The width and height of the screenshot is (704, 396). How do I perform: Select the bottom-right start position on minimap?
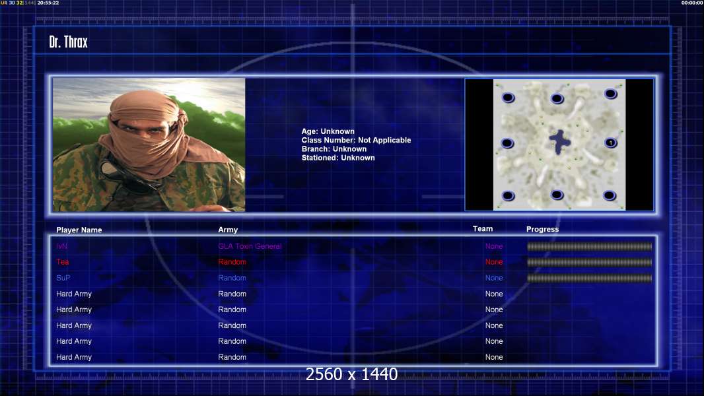pyautogui.click(x=611, y=195)
